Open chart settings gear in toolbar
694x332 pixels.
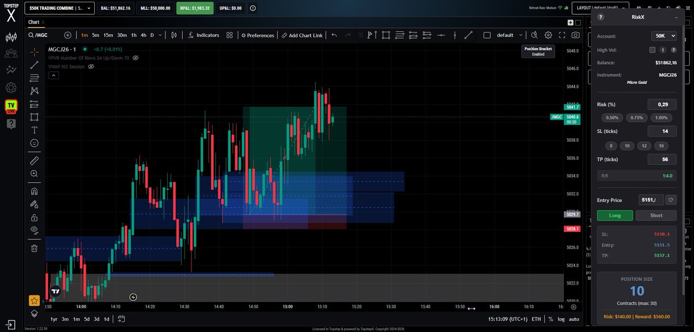[548, 35]
